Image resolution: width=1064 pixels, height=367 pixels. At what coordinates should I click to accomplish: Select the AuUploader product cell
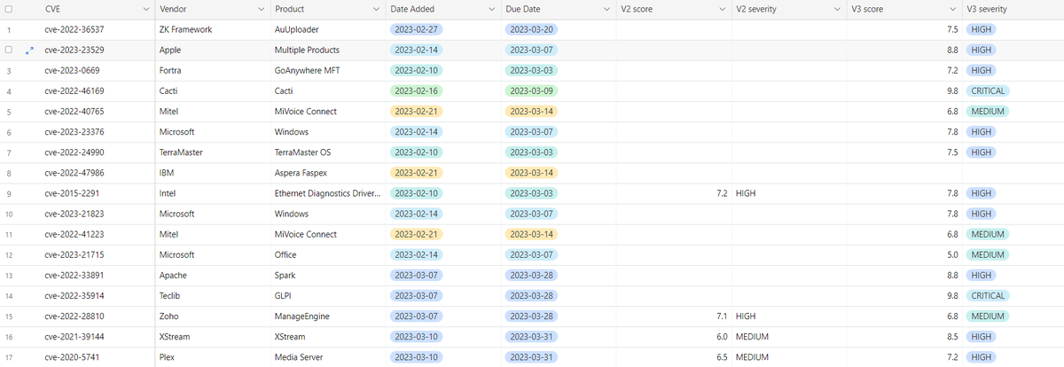pyautogui.click(x=328, y=29)
